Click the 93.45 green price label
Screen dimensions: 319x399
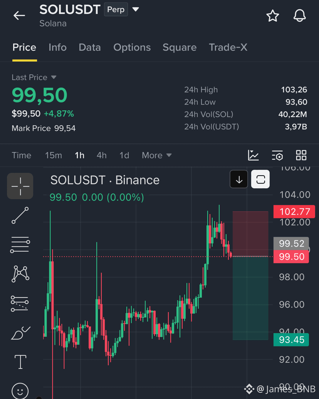pyautogui.click(x=291, y=340)
